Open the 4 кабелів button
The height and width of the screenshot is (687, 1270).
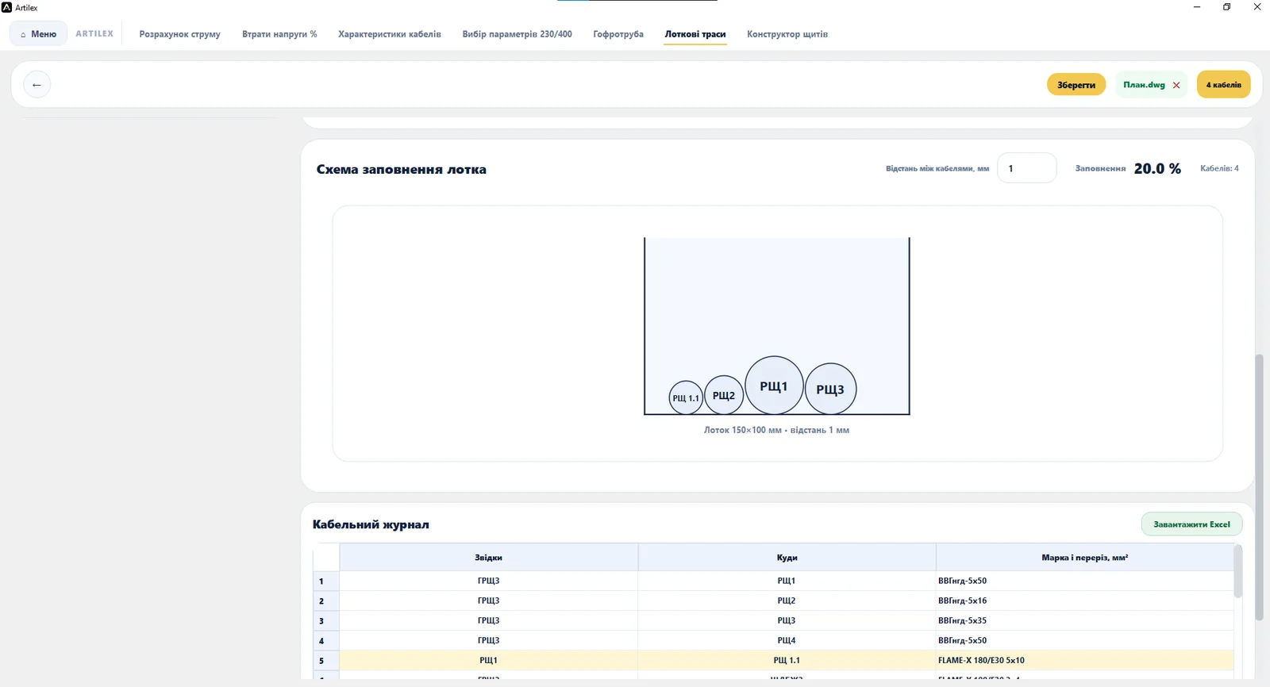tap(1223, 85)
